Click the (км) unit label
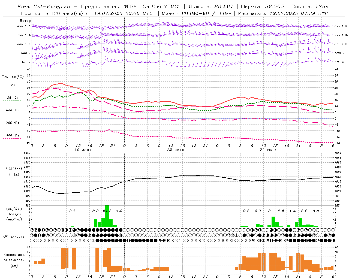349x279 pixels. [14, 265]
